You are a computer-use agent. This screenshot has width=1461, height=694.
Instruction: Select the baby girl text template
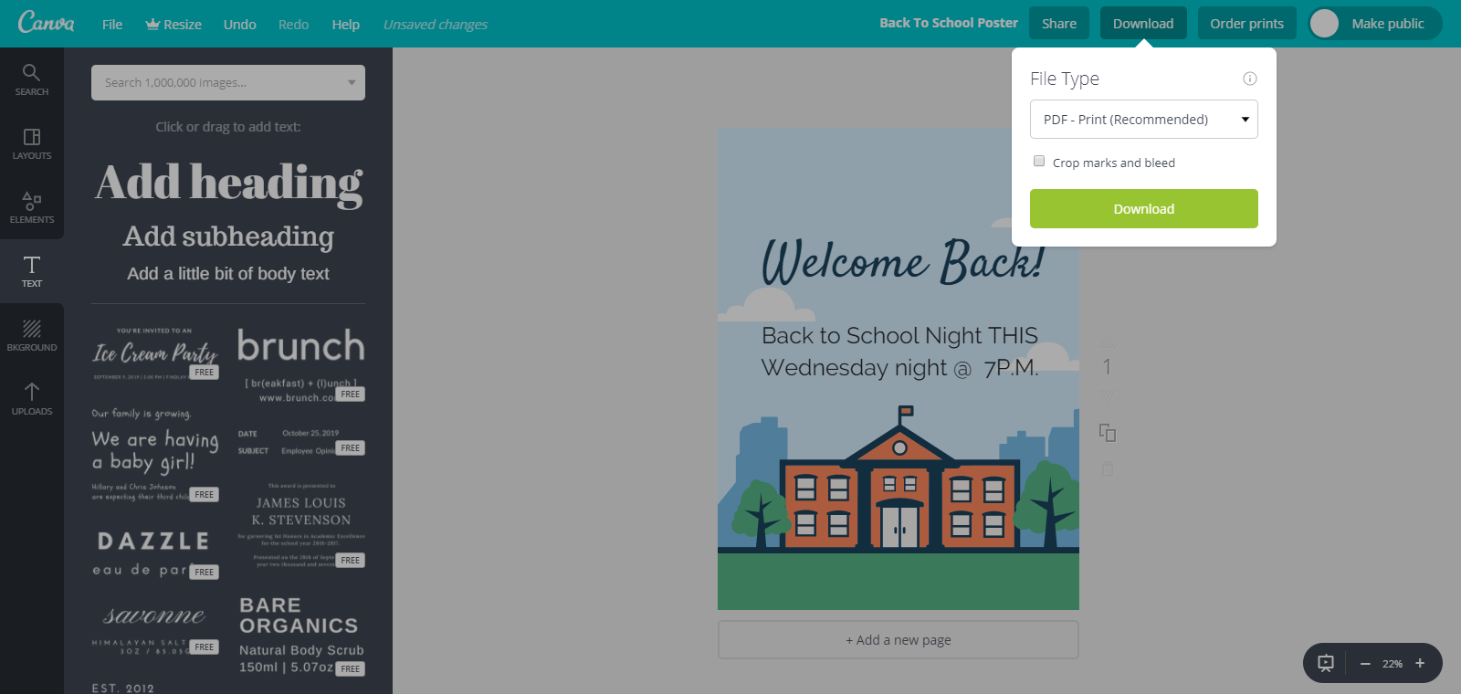(155, 454)
